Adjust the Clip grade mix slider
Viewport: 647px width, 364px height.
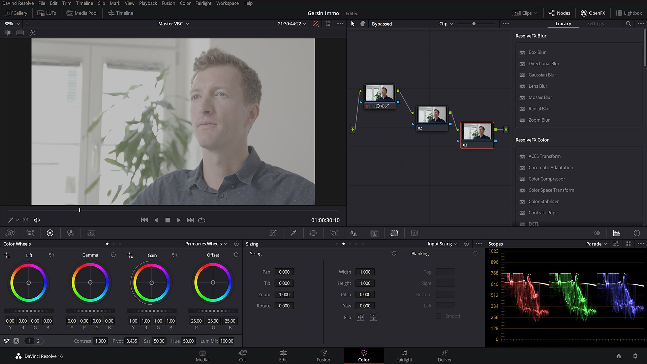pyautogui.click(x=473, y=24)
